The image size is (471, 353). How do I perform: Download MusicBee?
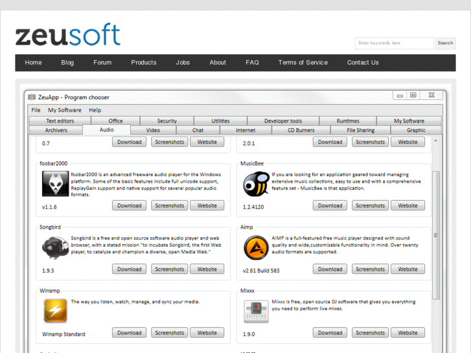[x=330, y=205]
